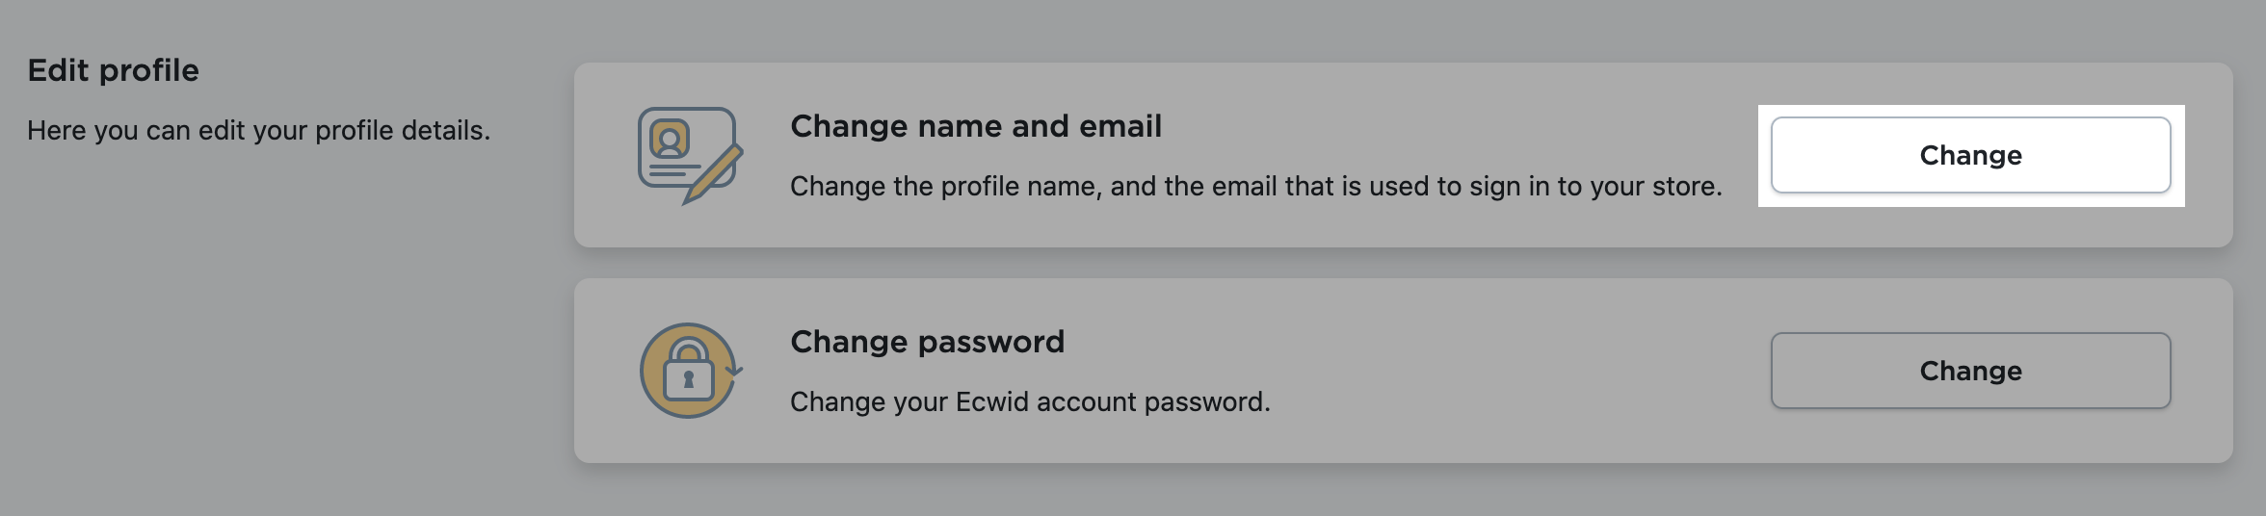Click the padlock password icon
Image resolution: width=2266 pixels, height=516 pixels.
point(689,371)
